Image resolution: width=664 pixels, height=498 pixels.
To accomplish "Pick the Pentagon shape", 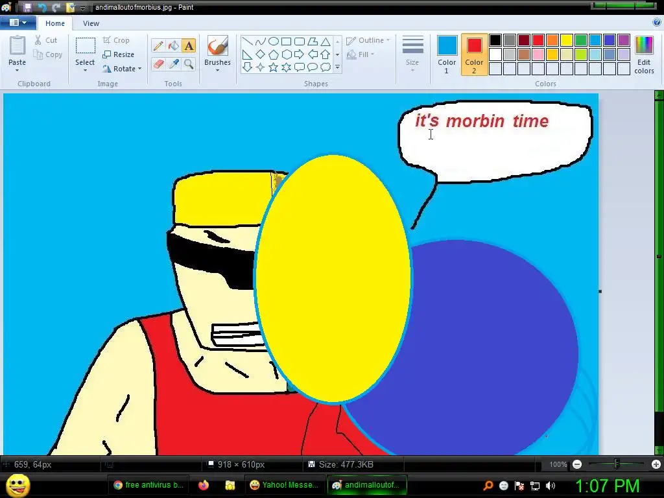I will (x=274, y=54).
